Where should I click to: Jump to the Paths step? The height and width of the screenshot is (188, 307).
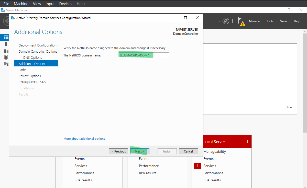coord(23,70)
